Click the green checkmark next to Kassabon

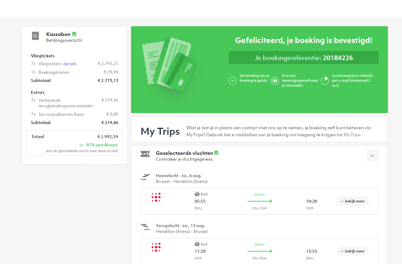pyautogui.click(x=74, y=34)
